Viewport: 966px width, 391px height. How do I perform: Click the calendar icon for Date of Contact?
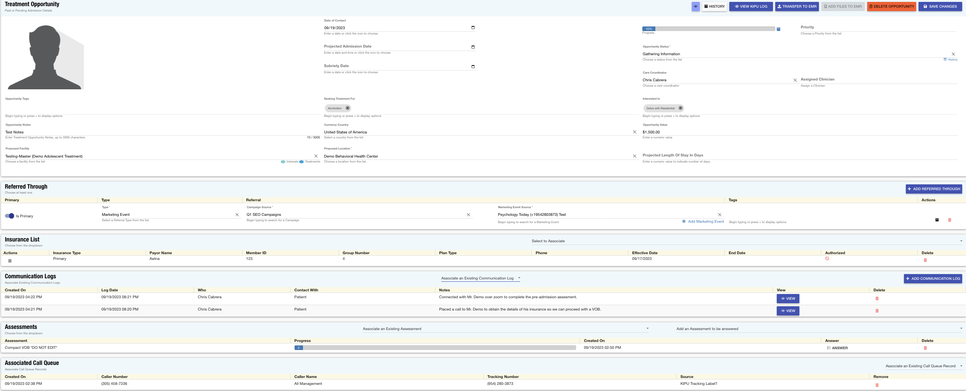pyautogui.click(x=473, y=27)
